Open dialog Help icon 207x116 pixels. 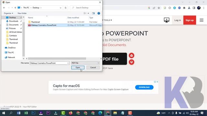click(99, 13)
